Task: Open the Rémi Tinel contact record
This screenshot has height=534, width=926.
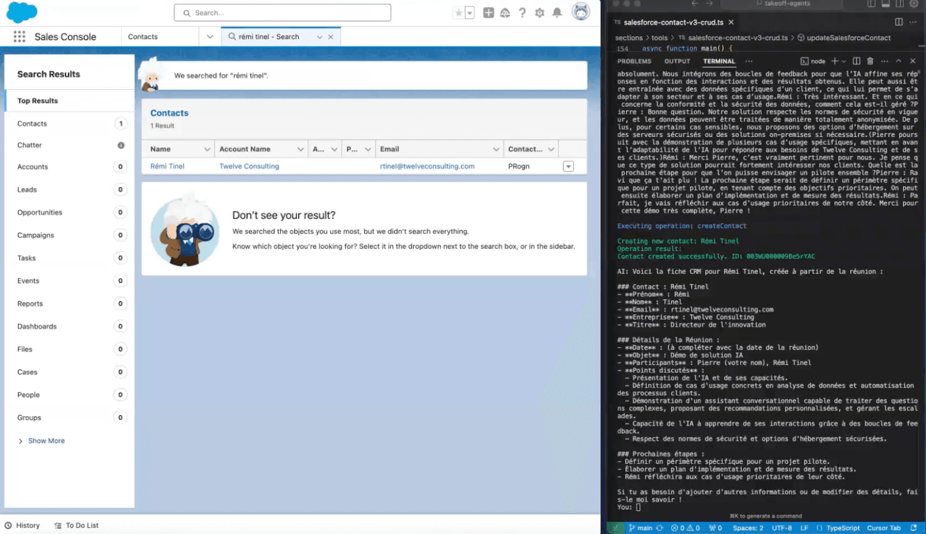Action: click(x=167, y=166)
